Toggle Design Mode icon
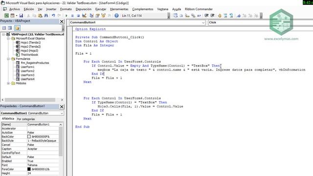Image resolution: width=313 pixels, height=176 pixels. tap(84, 16)
